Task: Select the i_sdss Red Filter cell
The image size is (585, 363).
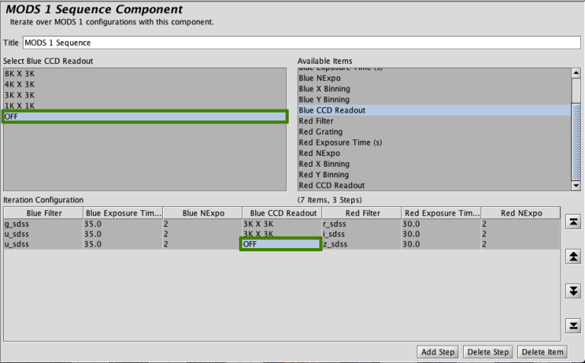Action: (x=363, y=234)
